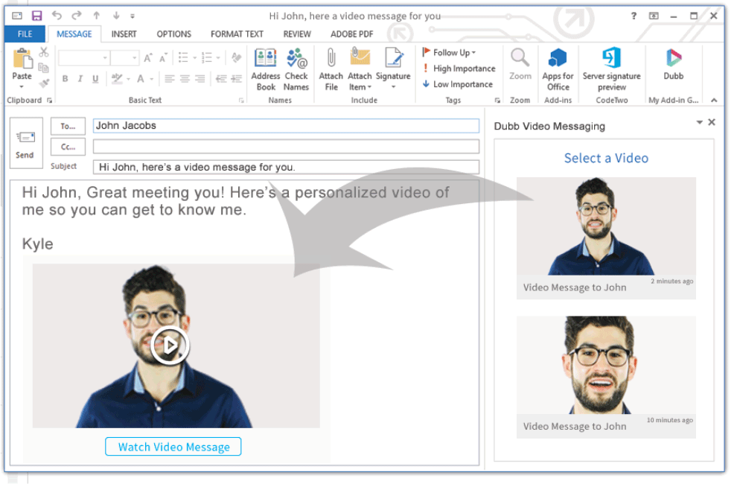Viewport: 737px width, 484px height.
Task: Click the To field with John Jacobs
Action: point(287,126)
